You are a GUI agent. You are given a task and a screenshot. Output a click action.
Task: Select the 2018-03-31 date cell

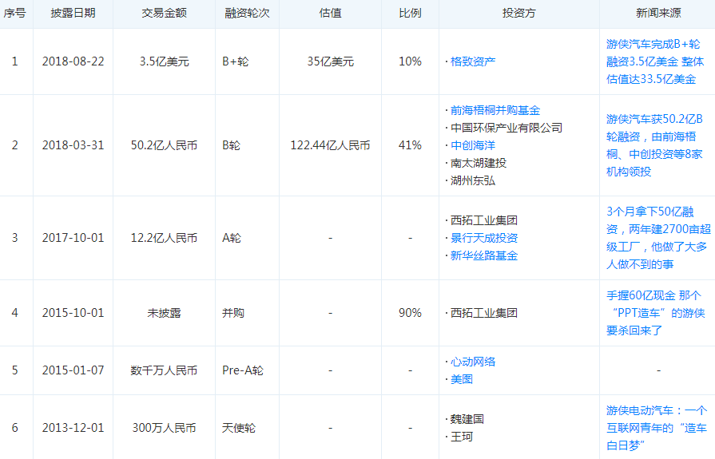coord(73,145)
